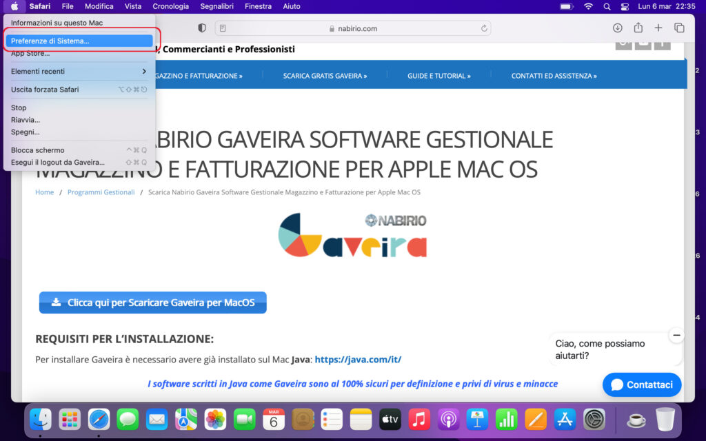Open Numbers from the Dock
706x441 pixels.
click(x=507, y=420)
